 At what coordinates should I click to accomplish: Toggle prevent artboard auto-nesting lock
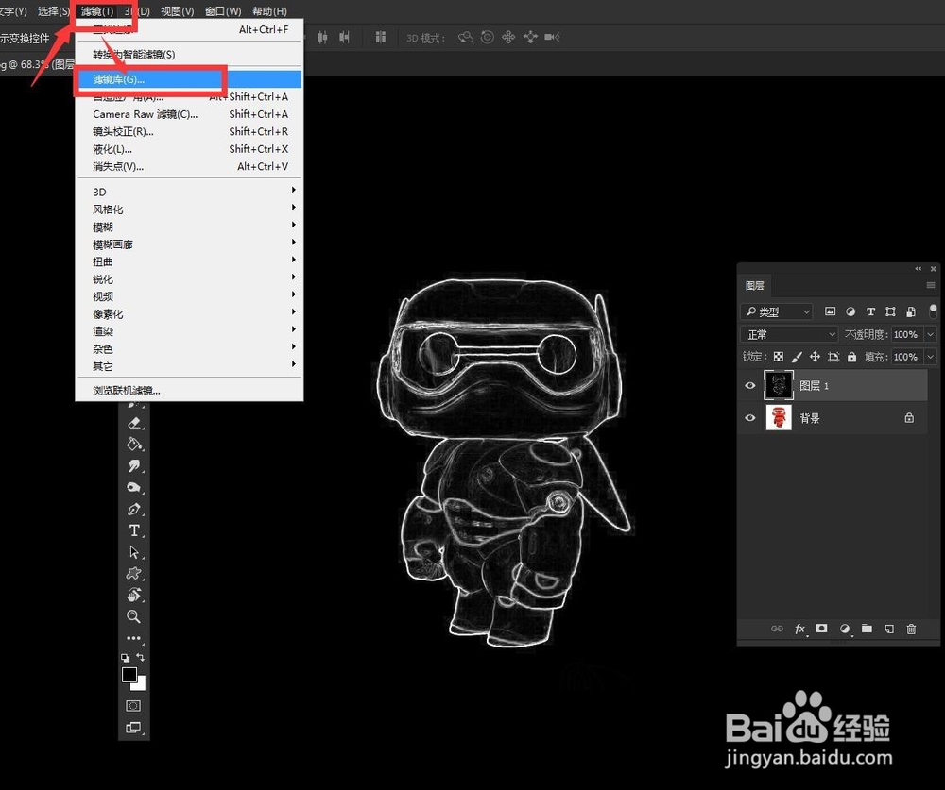click(833, 357)
